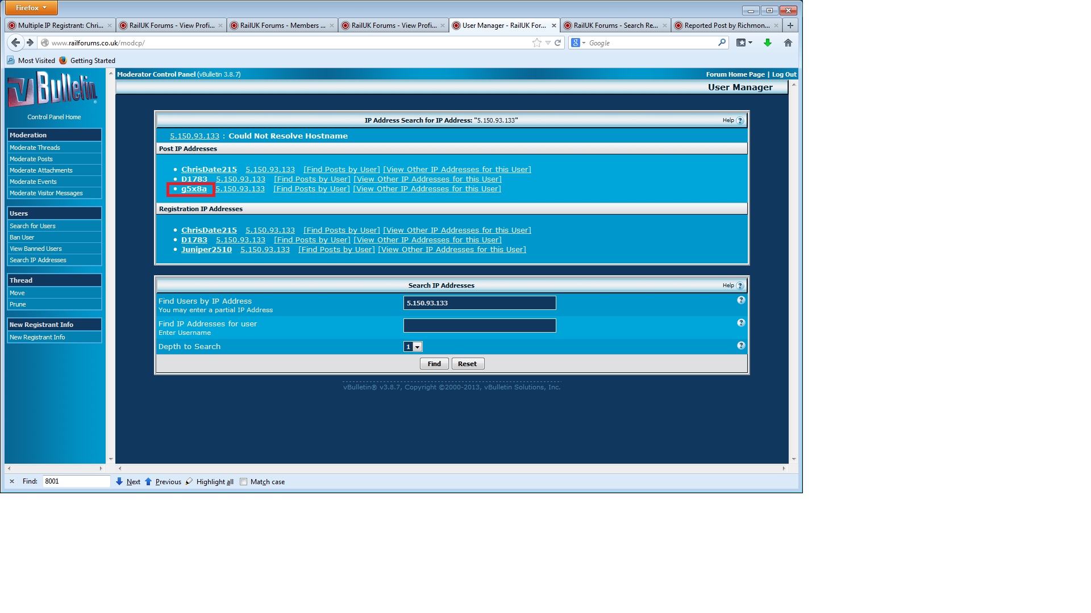Open user g5x8a profile link
Screen dimensions: 1091x613
click(x=194, y=189)
